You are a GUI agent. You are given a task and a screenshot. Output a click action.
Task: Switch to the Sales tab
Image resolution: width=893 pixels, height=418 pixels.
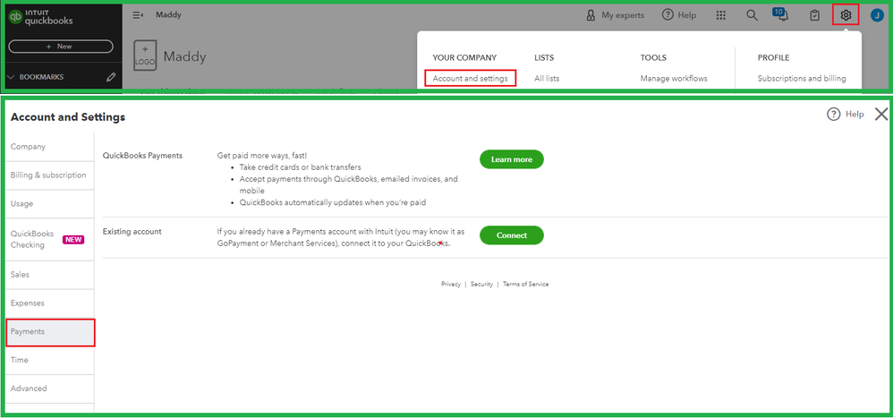49,275
